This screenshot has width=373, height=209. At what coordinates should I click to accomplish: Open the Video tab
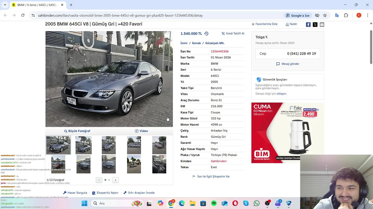click(x=141, y=131)
